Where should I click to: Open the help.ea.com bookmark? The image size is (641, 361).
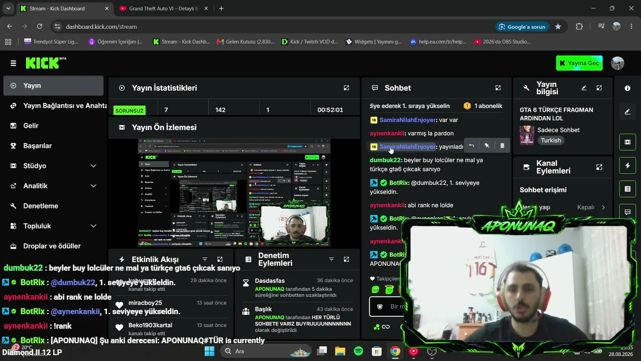pos(438,42)
